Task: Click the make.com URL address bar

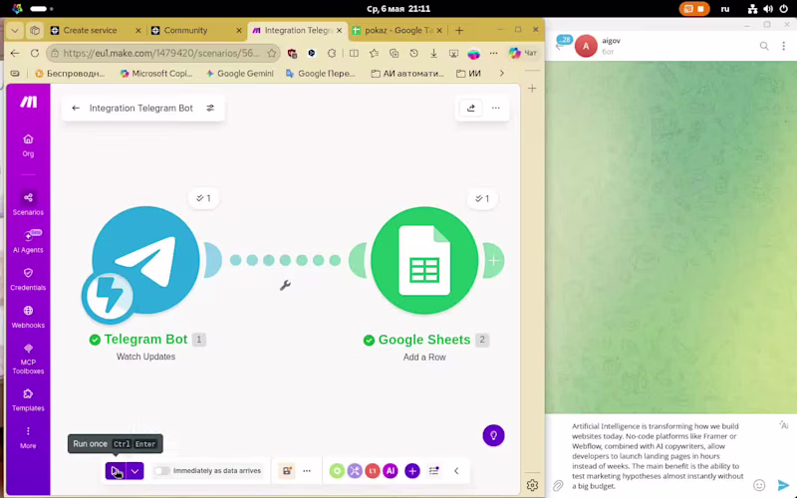Action: click(x=160, y=53)
